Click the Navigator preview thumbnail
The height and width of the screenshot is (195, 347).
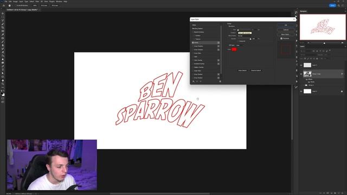click(x=323, y=27)
